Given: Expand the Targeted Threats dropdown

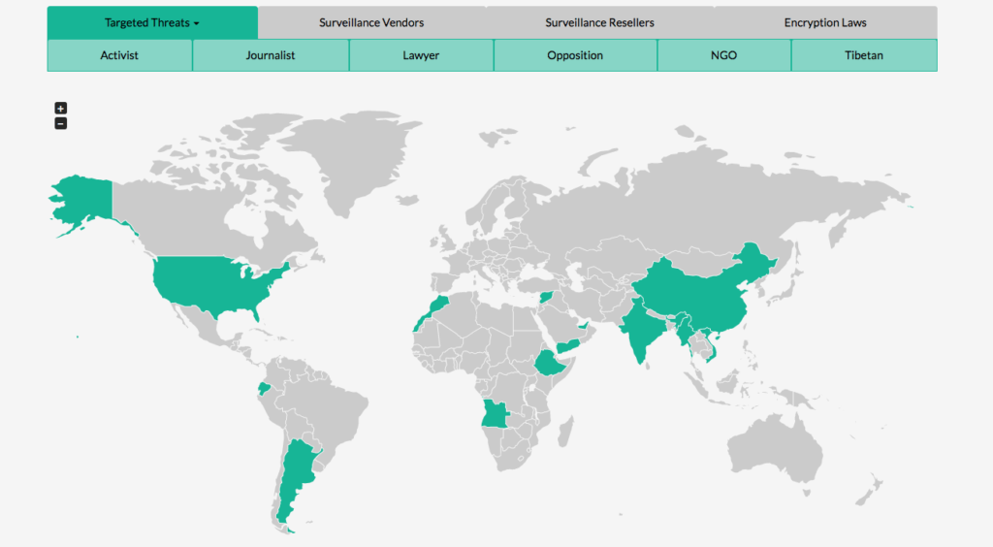Looking at the screenshot, I should click(x=152, y=22).
